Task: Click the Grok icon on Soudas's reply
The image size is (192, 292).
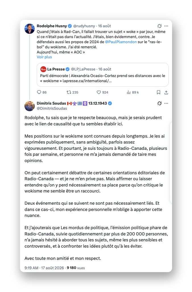Action: pyautogui.click(x=159, y=103)
